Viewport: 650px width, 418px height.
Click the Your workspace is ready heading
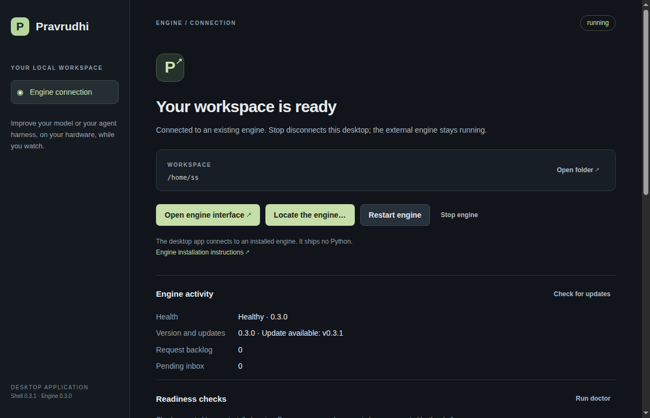tap(246, 107)
